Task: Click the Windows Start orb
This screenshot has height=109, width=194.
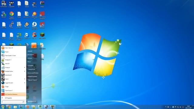Action: pyautogui.click(x=3, y=107)
